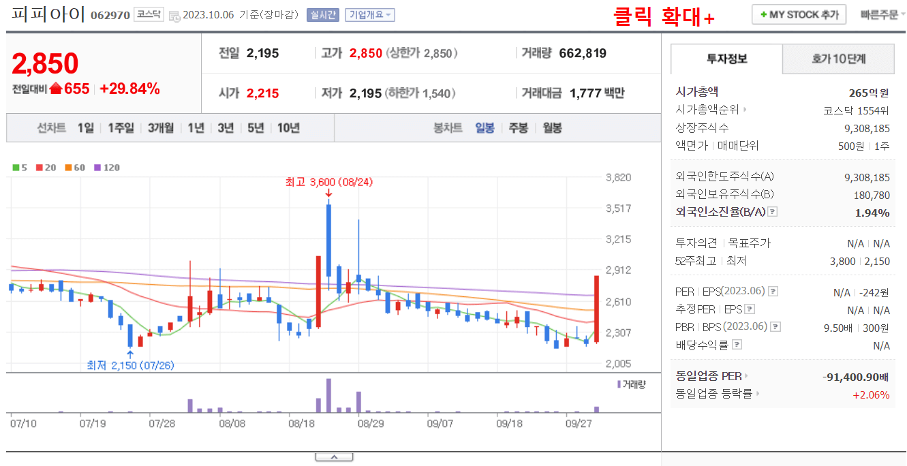Switch to the 투자정보 tab
Image resolution: width=907 pixels, height=466 pixels.
pos(727,59)
